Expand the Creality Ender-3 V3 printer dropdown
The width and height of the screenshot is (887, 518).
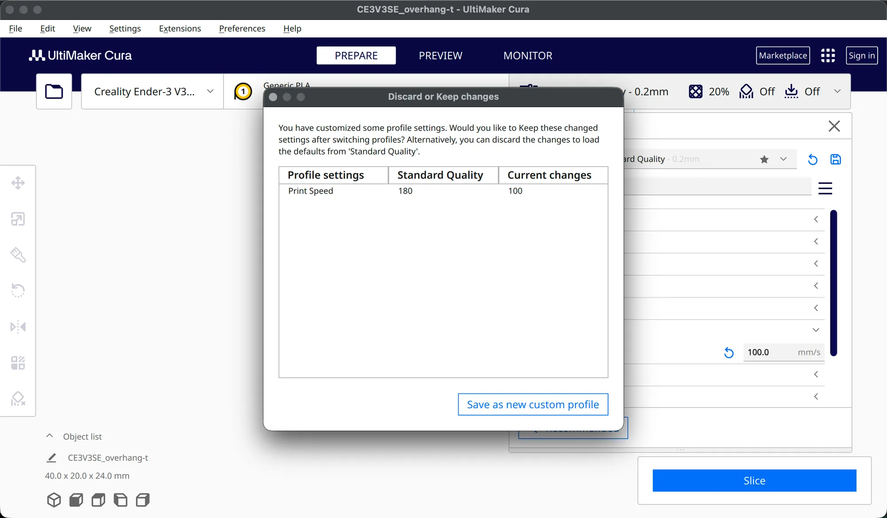coord(152,91)
